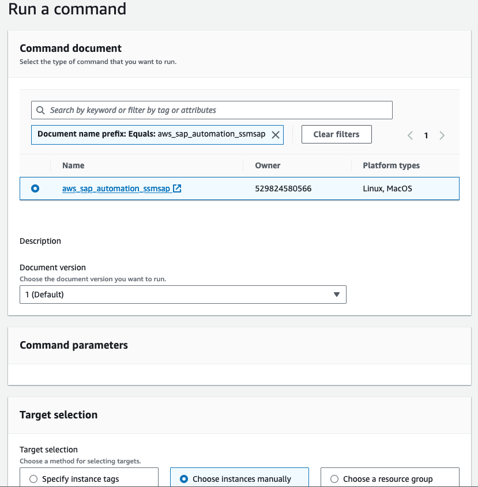Click the owner ID 529824580566 cell
The image size is (478, 487).
click(x=283, y=188)
